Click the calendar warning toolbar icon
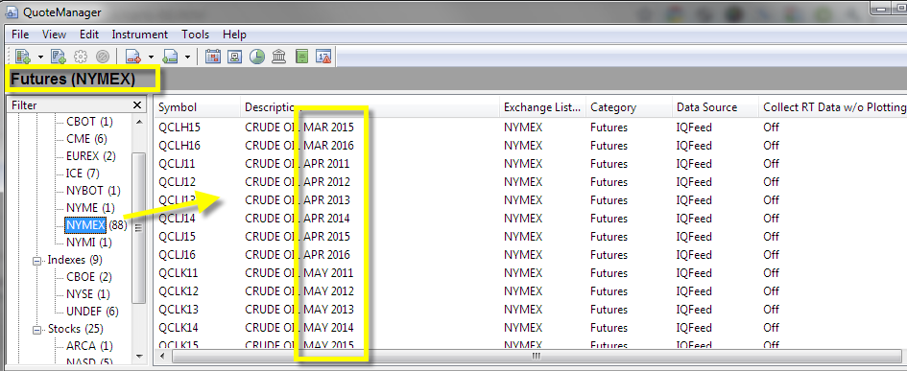The width and height of the screenshot is (907, 371). 323,56
